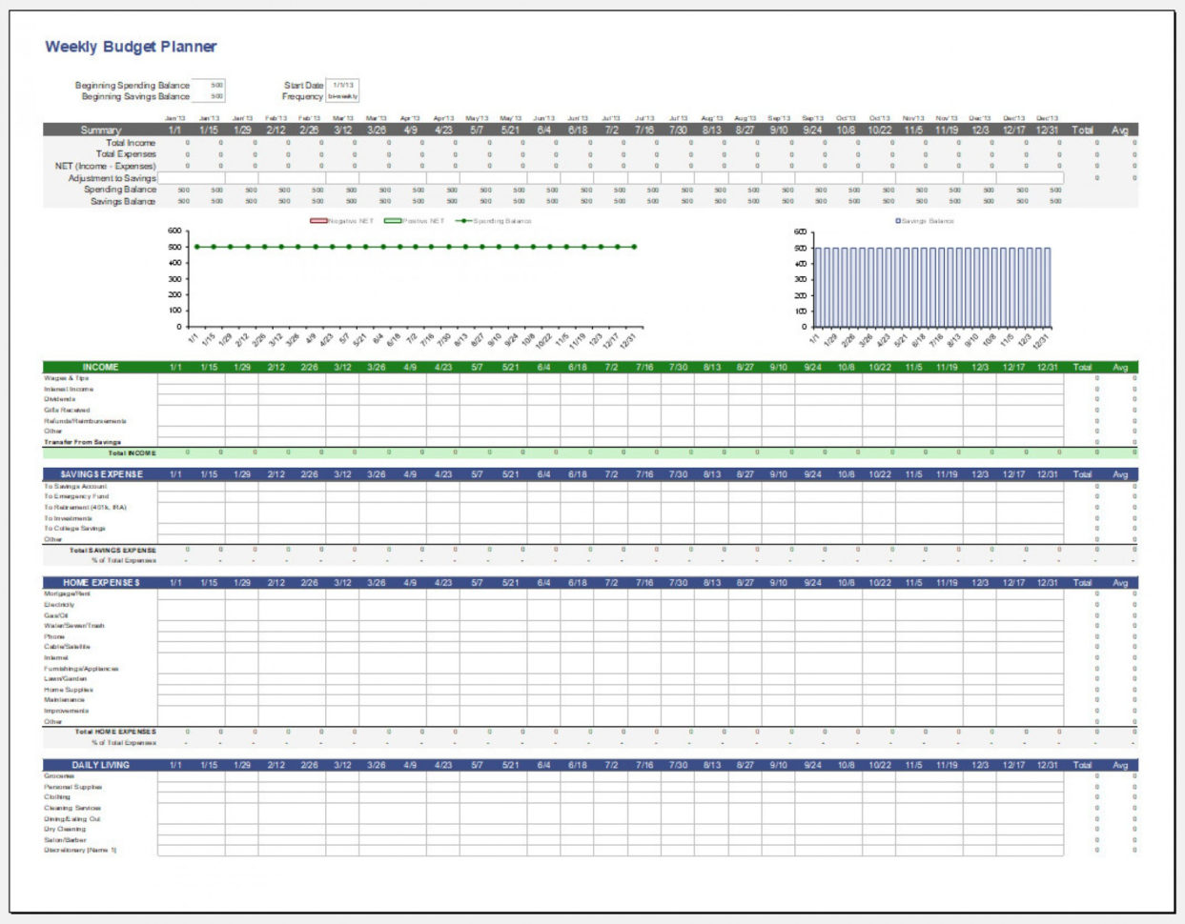The height and width of the screenshot is (924, 1185).
Task: Select the Interest Income row label
Action: click(x=69, y=389)
